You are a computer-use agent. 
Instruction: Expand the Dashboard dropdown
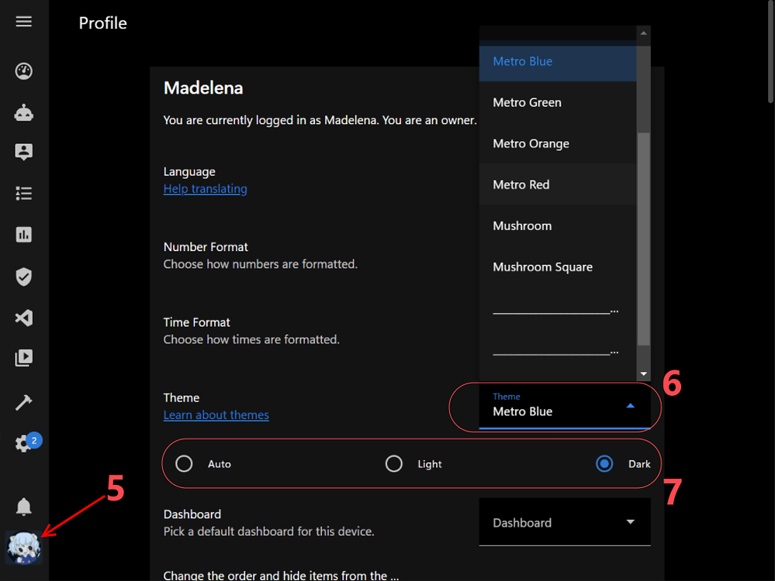click(564, 523)
